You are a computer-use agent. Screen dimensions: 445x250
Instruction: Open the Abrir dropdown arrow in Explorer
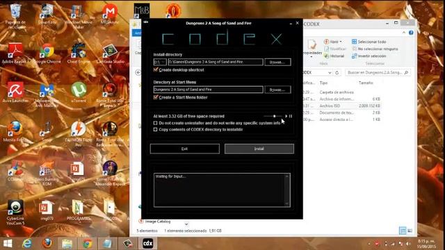[x=341, y=42]
